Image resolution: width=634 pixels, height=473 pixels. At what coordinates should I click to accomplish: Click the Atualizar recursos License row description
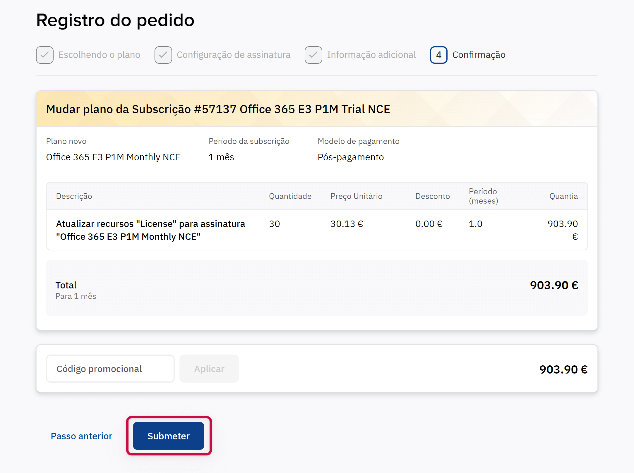[150, 230]
